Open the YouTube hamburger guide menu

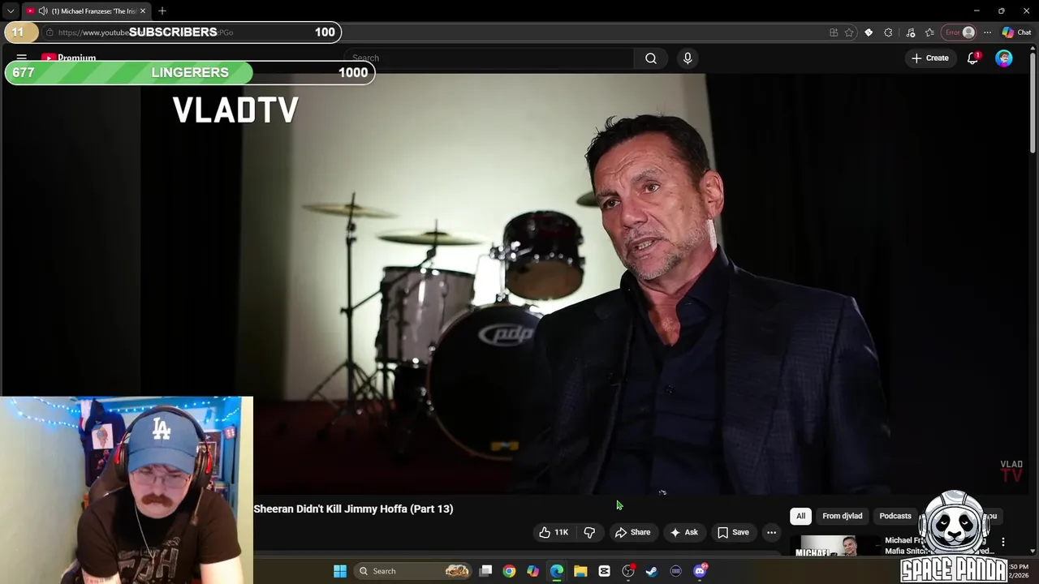tap(22, 58)
